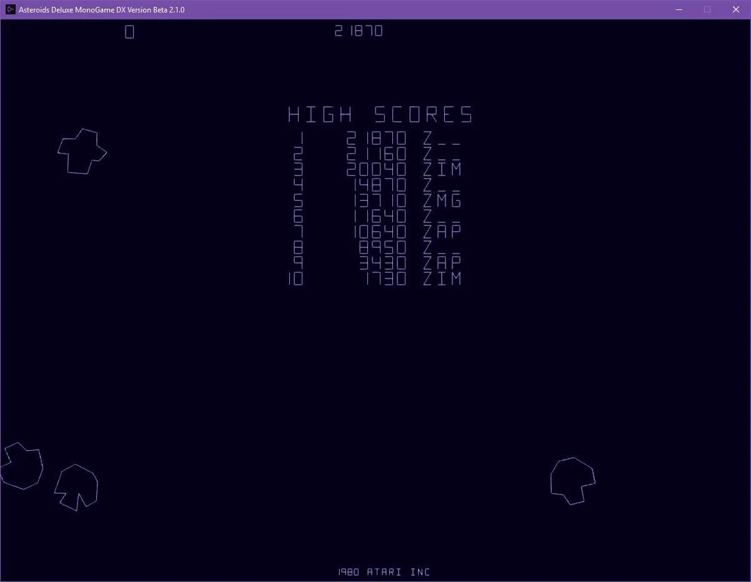
Task: Click the window title Asteroids Deluxe MonoGame
Action: (101, 9)
